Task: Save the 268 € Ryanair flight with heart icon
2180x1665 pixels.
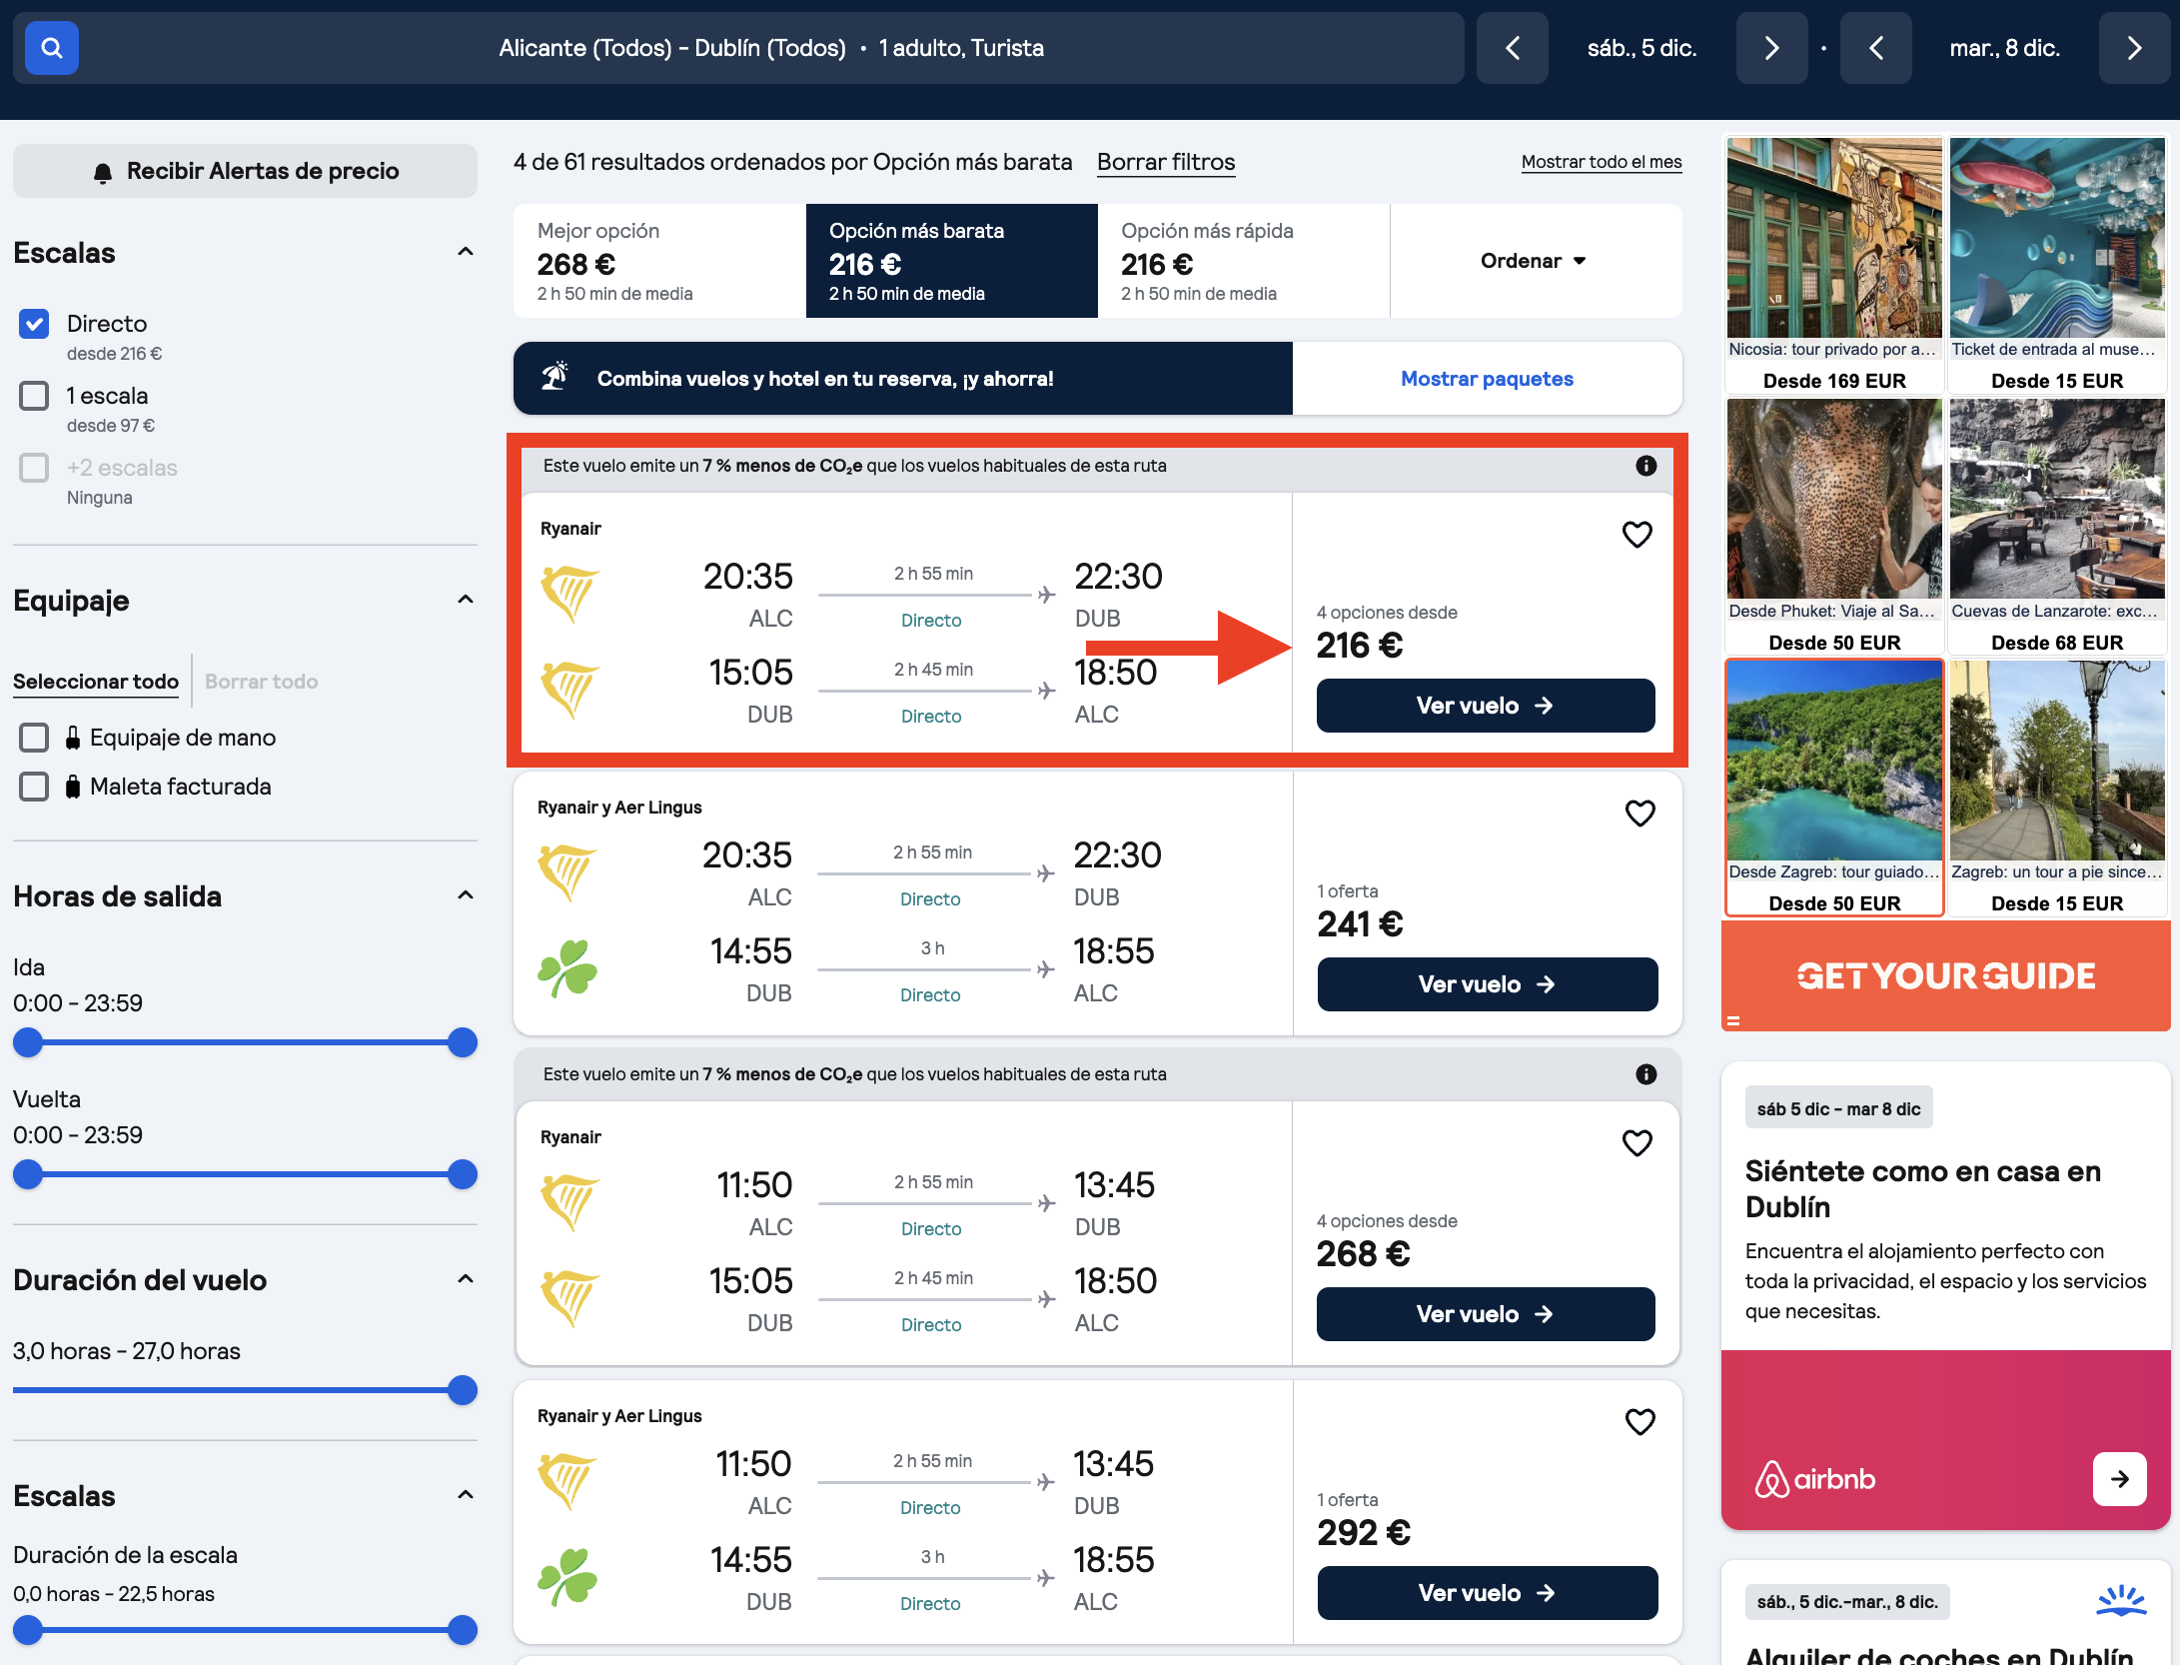Action: (x=1636, y=1143)
